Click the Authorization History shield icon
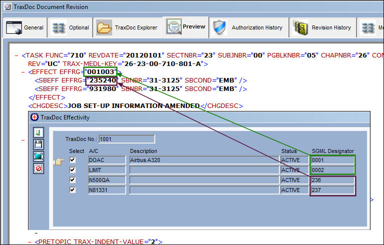Screen dimensions: 384x245 point(219,27)
